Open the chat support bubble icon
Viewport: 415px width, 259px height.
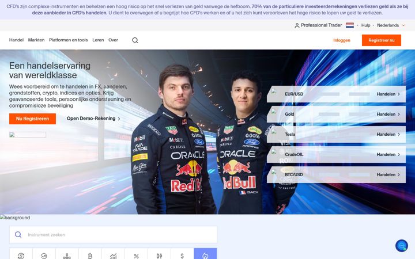[x=402, y=246]
